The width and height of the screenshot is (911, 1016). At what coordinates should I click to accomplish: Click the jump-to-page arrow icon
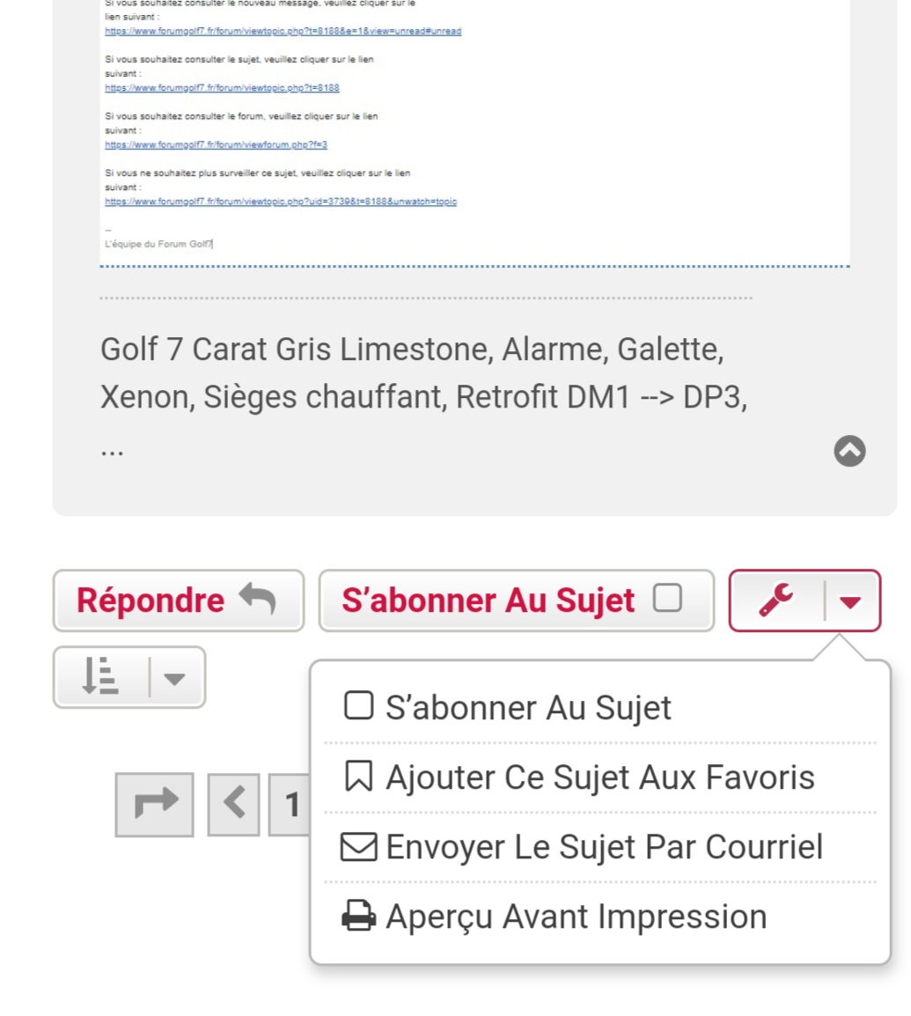pyautogui.click(x=155, y=804)
